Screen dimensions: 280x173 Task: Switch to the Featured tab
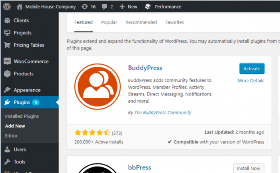(x=83, y=22)
